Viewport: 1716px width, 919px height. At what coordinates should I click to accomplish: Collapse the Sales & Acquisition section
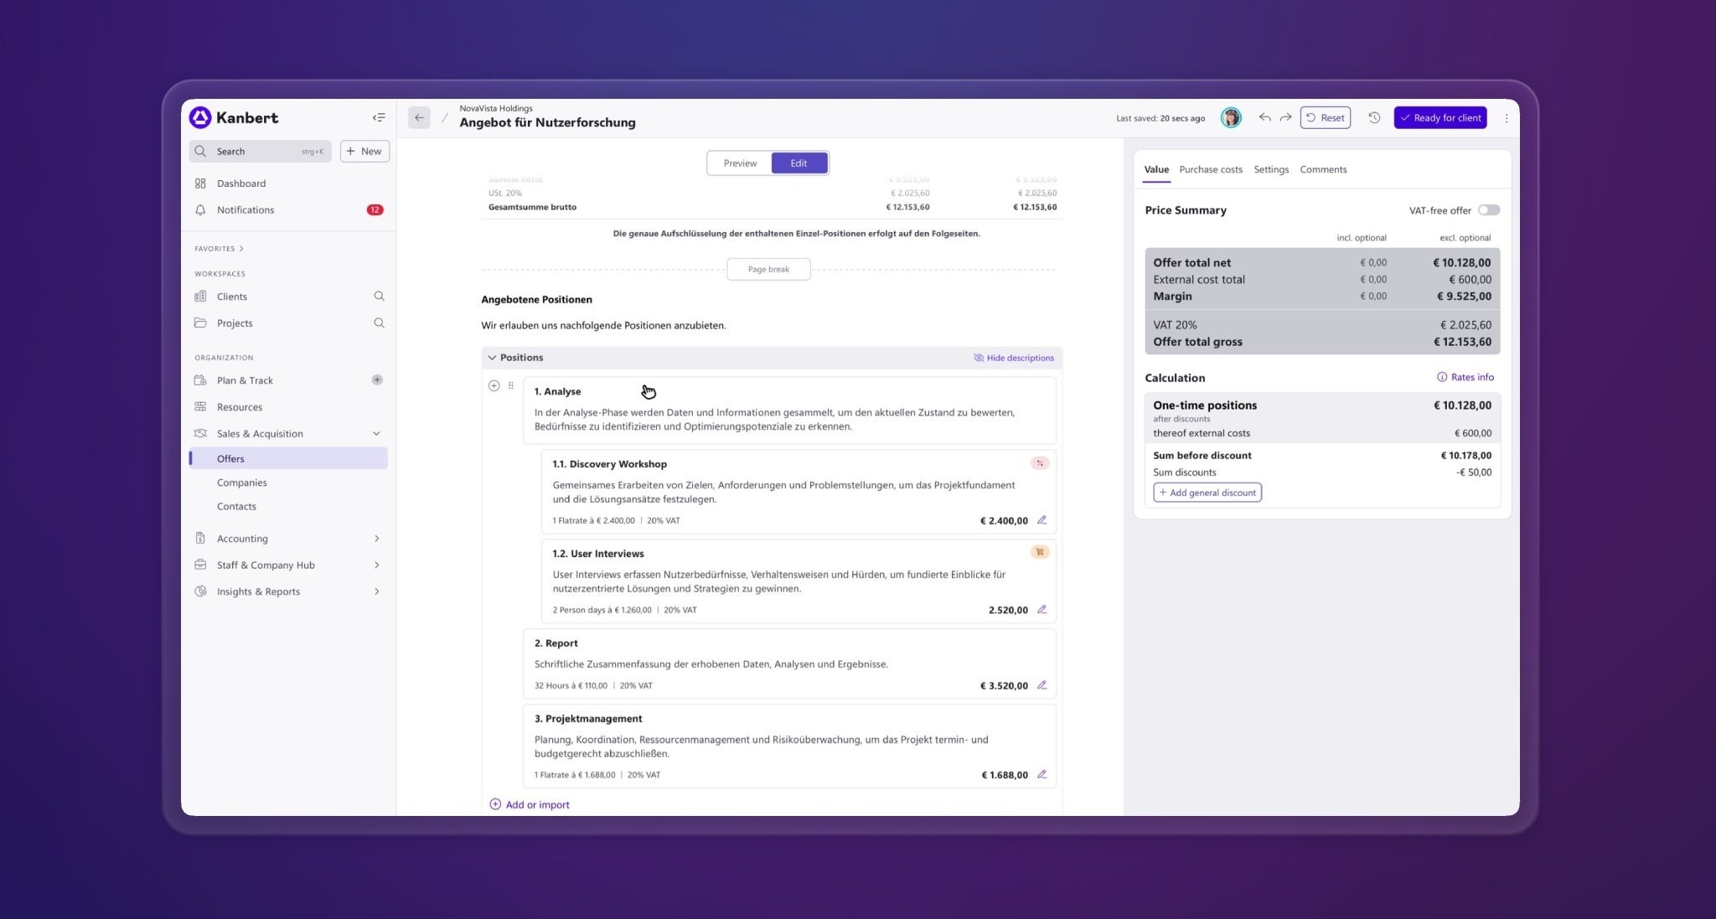coord(376,434)
